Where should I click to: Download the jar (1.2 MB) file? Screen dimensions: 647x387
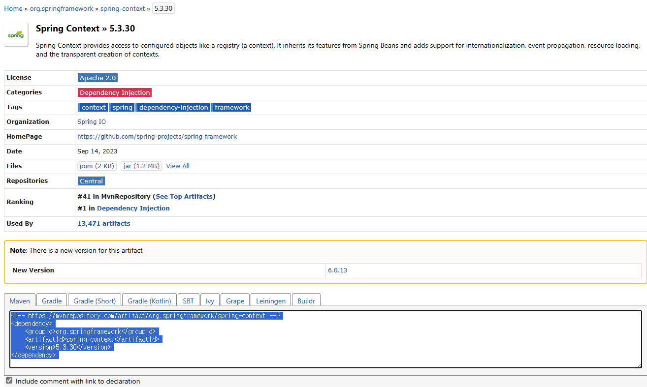tap(141, 166)
